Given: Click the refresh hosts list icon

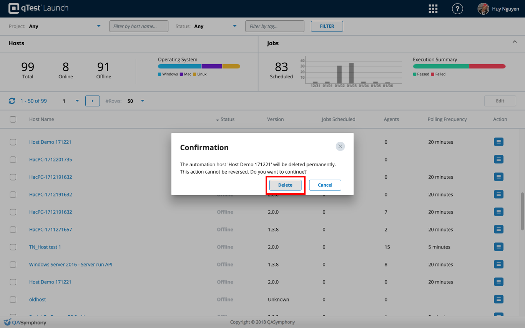Looking at the screenshot, I should pyautogui.click(x=12, y=101).
